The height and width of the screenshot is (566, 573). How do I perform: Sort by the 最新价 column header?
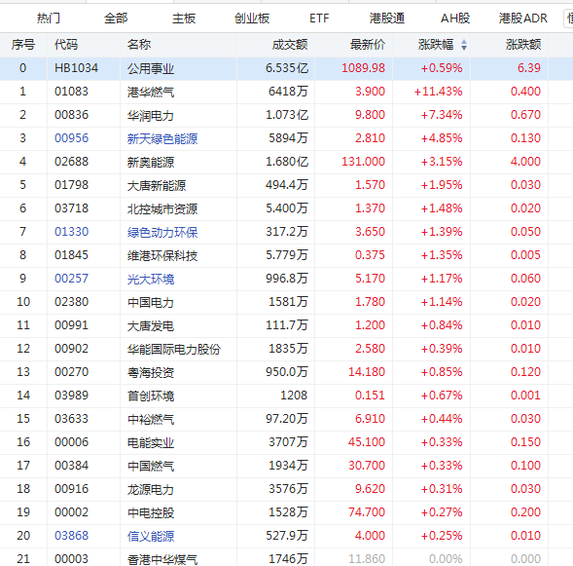point(368,45)
